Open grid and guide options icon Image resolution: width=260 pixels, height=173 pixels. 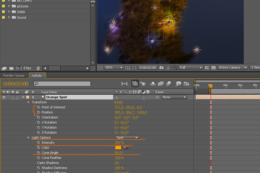tap(127, 67)
